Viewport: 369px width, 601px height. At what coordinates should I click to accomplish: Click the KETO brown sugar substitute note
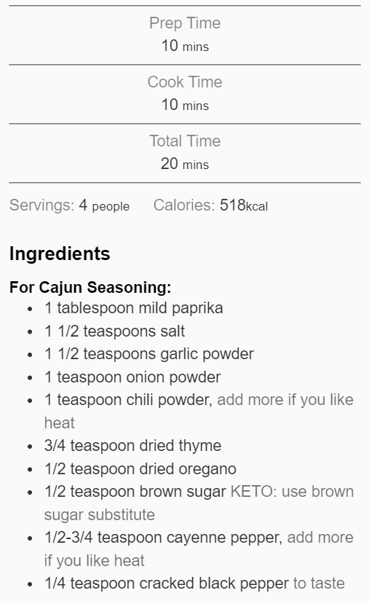click(x=199, y=503)
